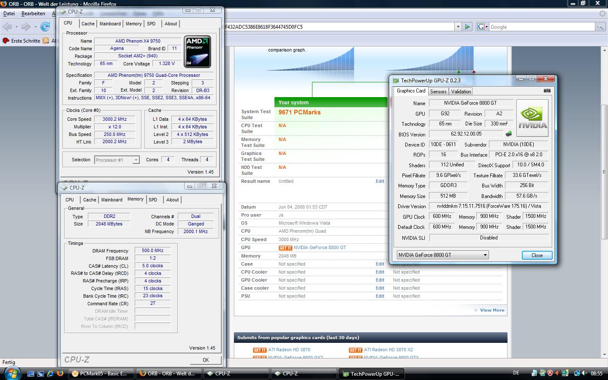The width and height of the screenshot is (608, 380).
Task: Open the NVIDIA GeForce 8800 GT link
Action: [320, 248]
